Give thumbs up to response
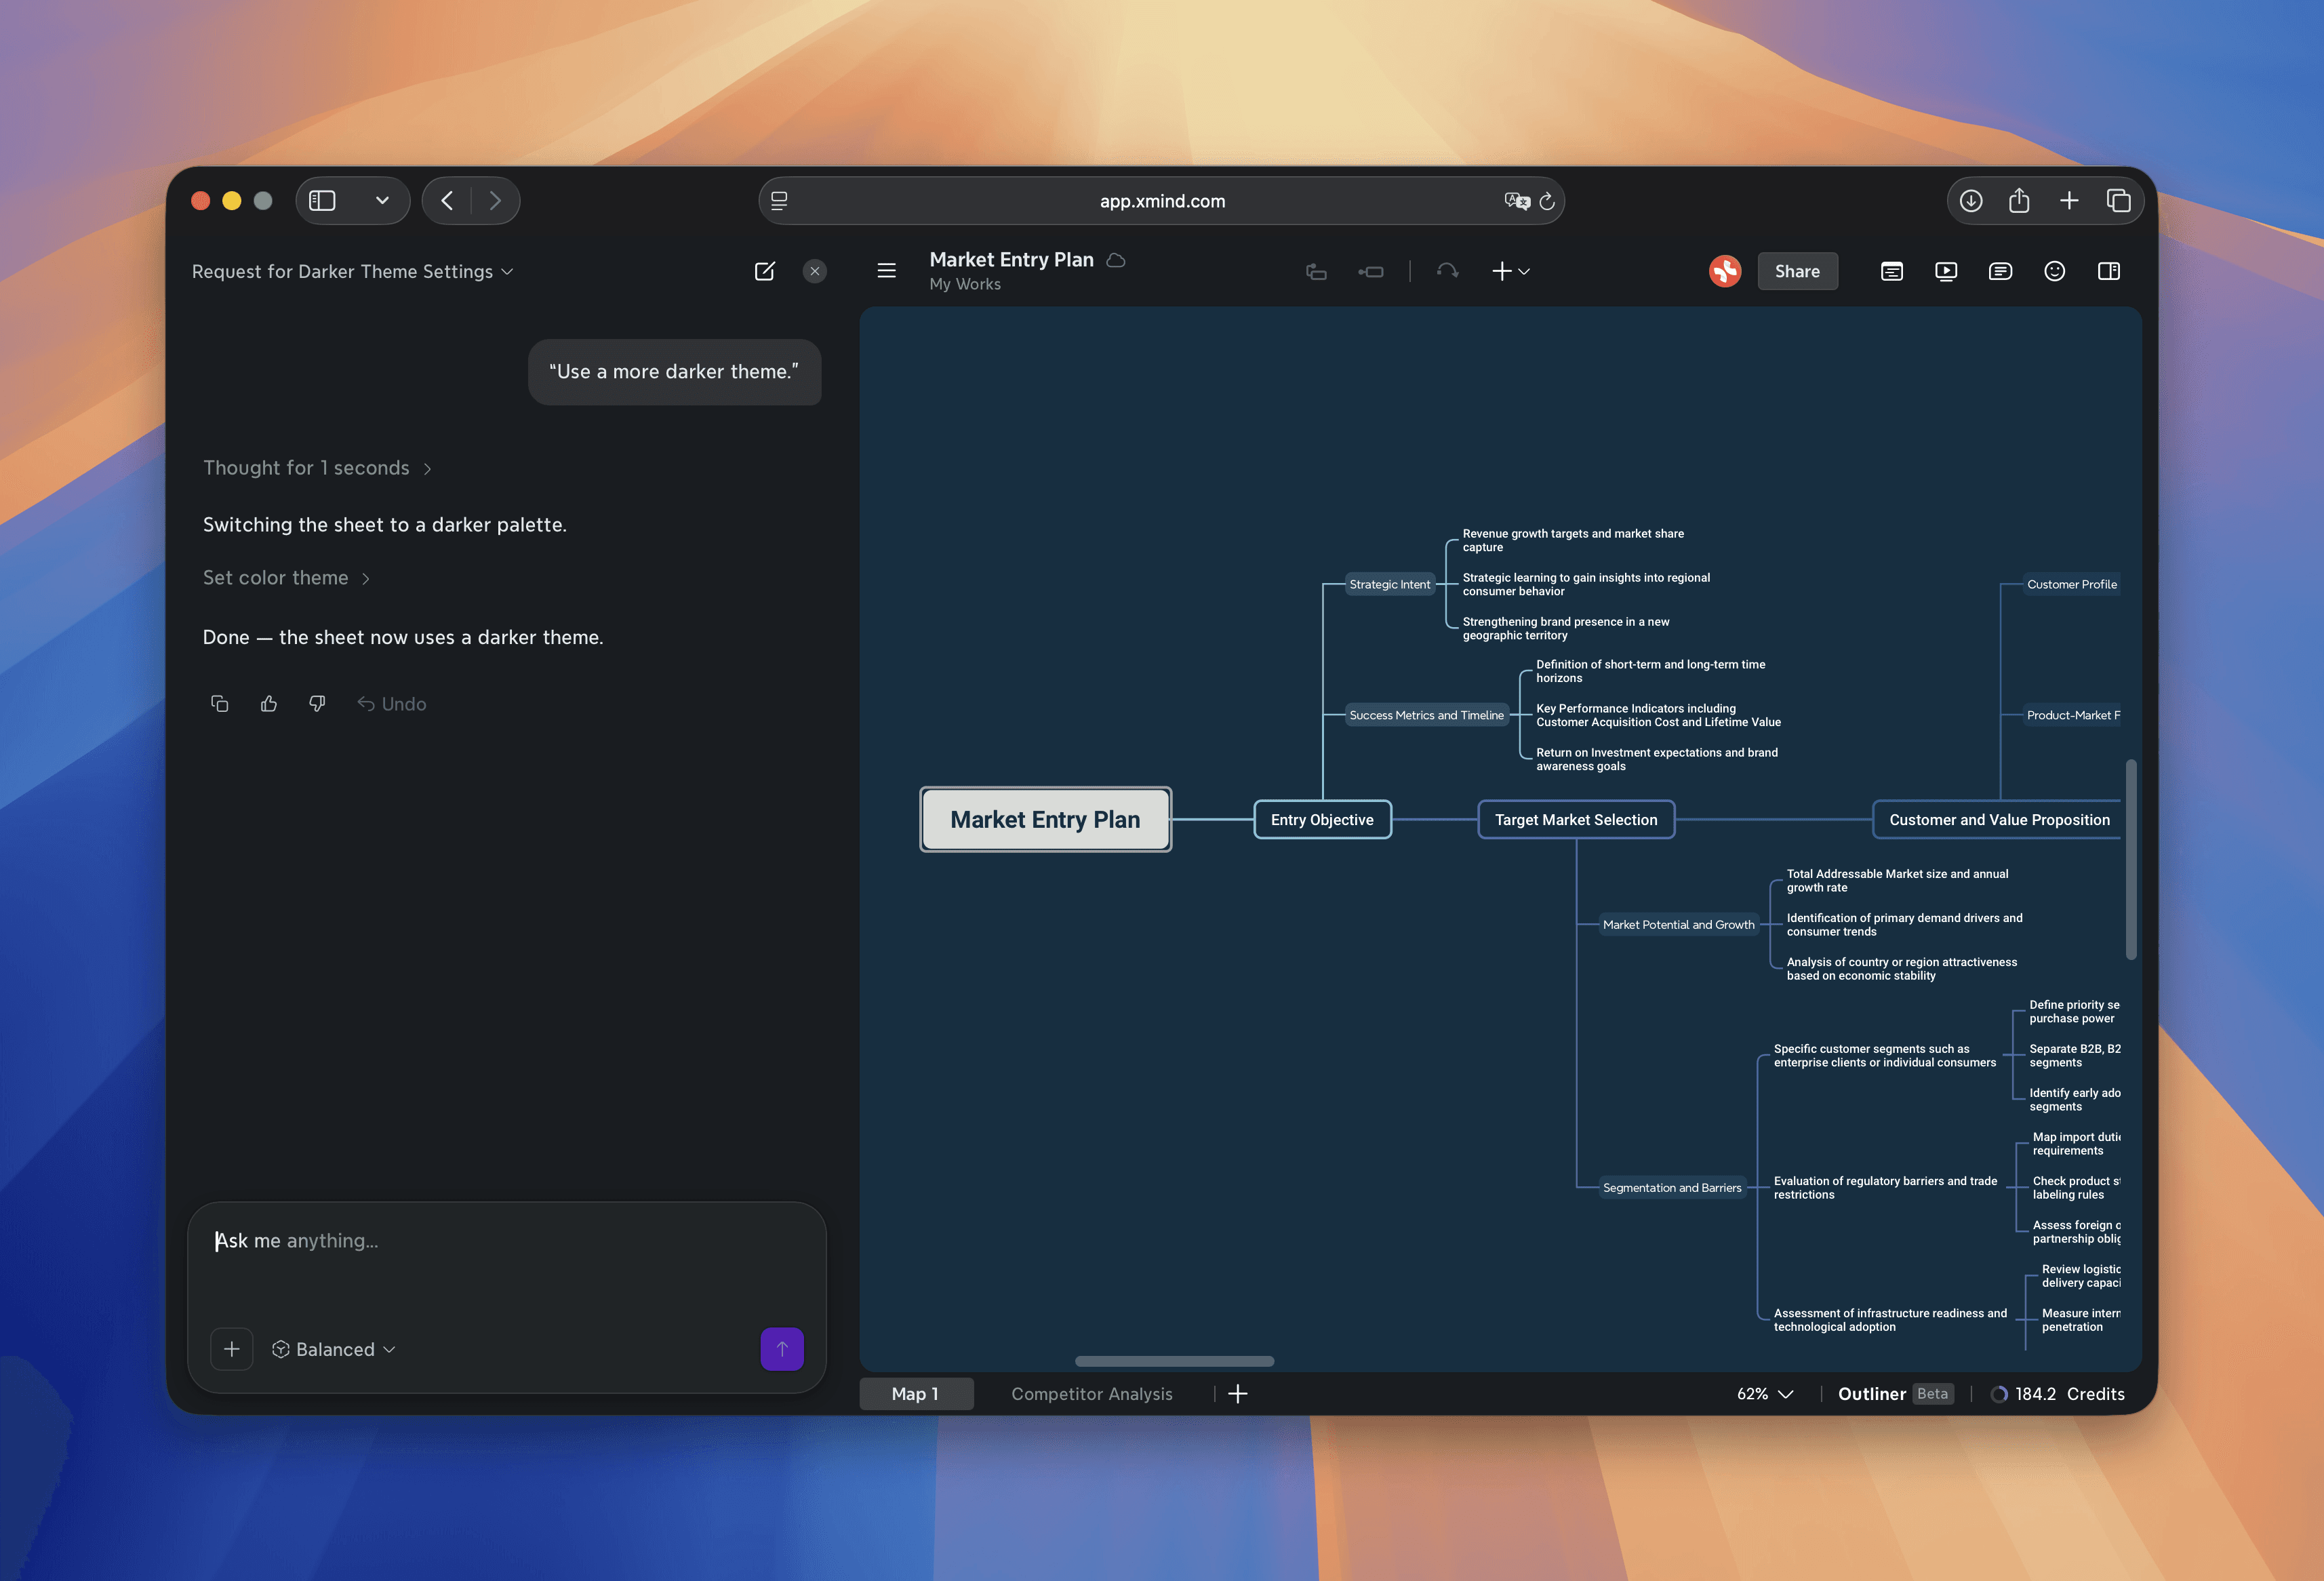2324x1581 pixels. coord(269,704)
